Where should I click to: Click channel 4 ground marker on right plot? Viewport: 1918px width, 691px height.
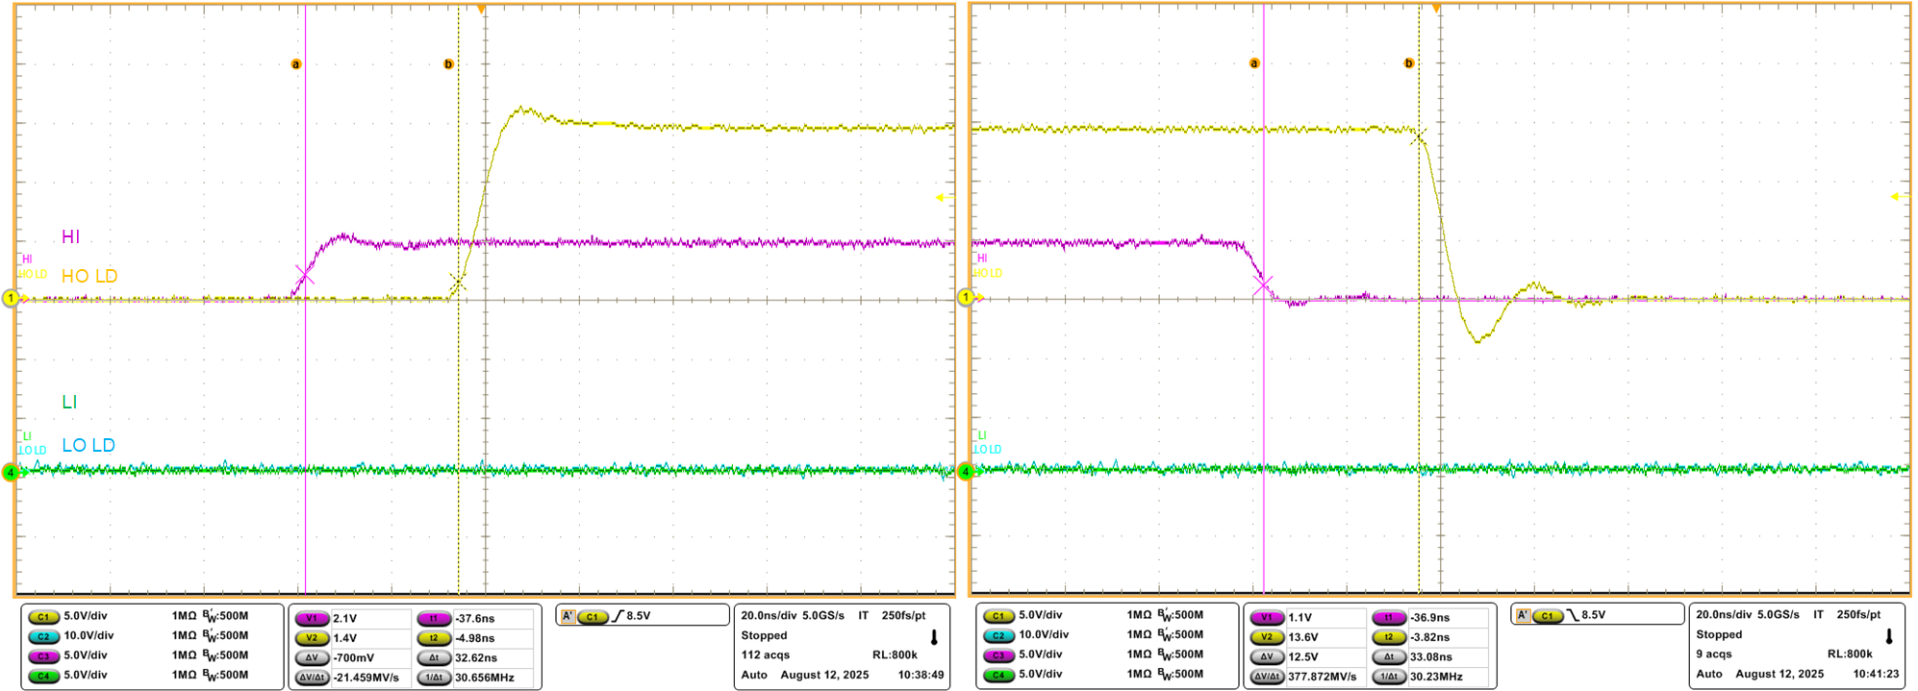965,471
